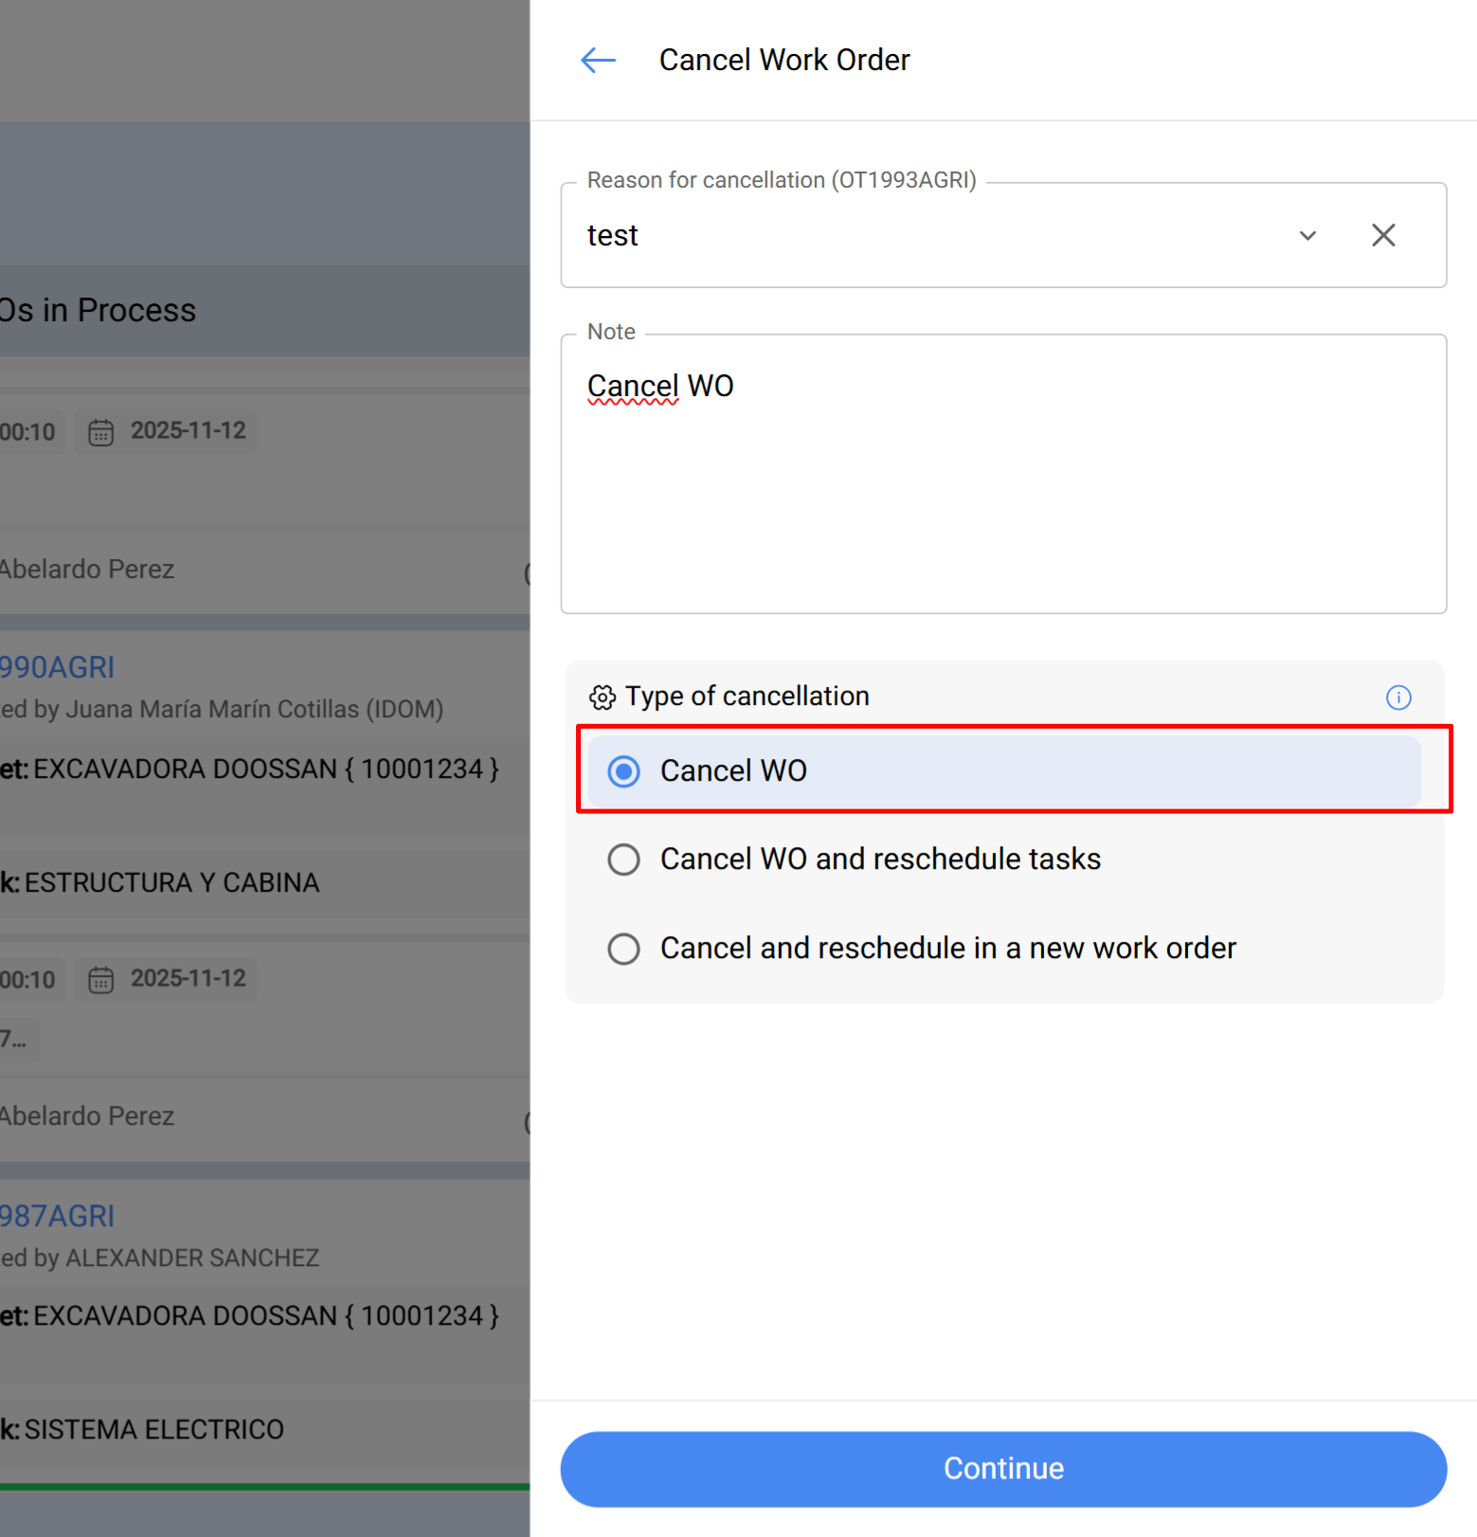The height and width of the screenshot is (1537, 1477).
Task: Open the info tooltip for Type of cancellation
Action: (1399, 698)
